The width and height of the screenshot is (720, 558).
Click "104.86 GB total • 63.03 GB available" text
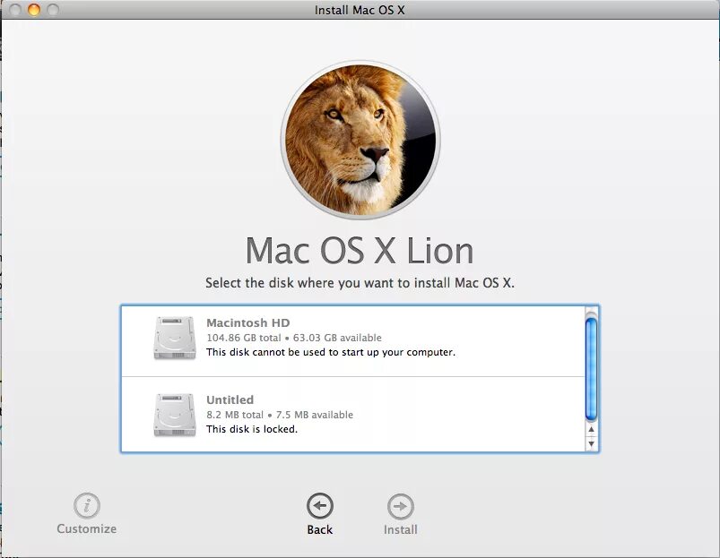pos(294,338)
